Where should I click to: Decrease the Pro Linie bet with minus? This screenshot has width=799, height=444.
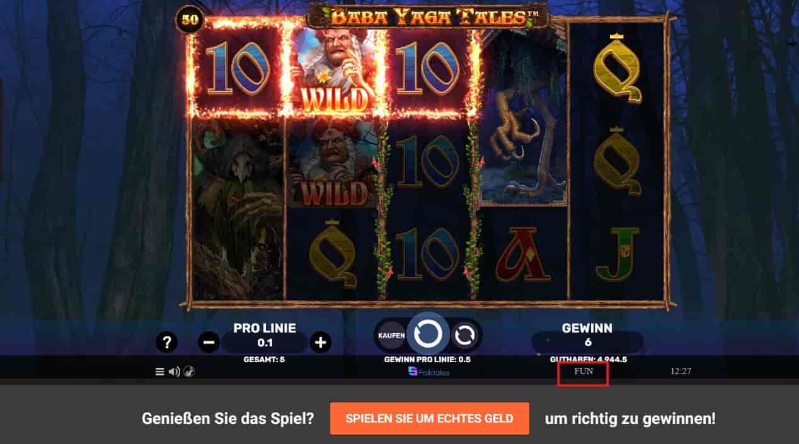(x=209, y=343)
